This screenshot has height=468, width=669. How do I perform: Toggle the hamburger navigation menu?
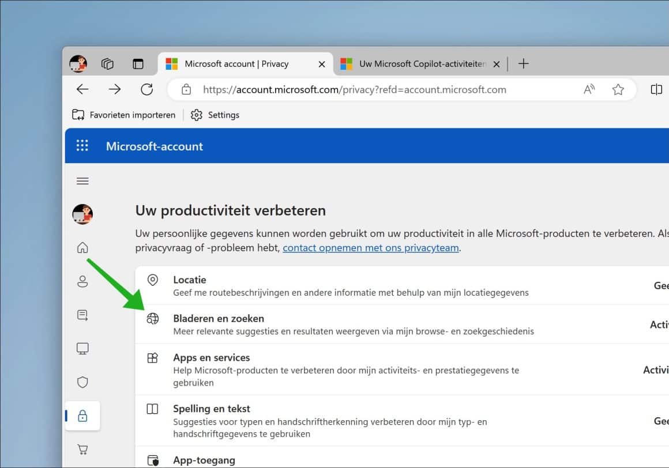click(82, 181)
